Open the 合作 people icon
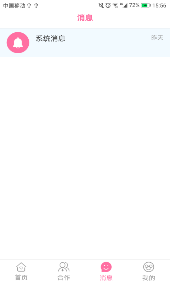 pos(64,267)
